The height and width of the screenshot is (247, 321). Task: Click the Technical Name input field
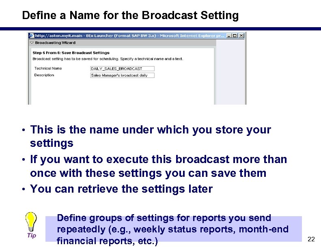(122, 69)
